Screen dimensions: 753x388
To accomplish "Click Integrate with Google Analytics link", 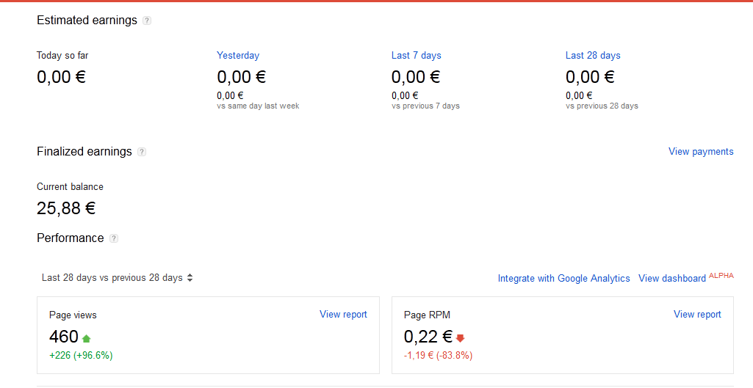I will click(563, 279).
